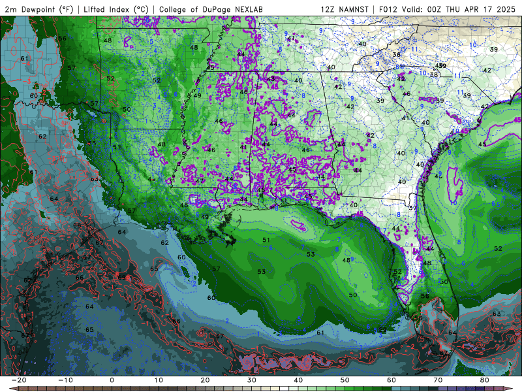Click the "F012 Valid: 00Z THU APR 17 2025" text

coord(447,9)
